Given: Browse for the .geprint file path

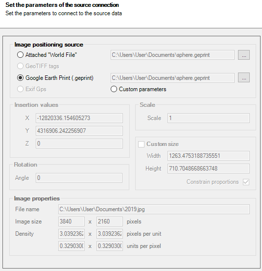Looking at the screenshot, I should (x=244, y=77).
